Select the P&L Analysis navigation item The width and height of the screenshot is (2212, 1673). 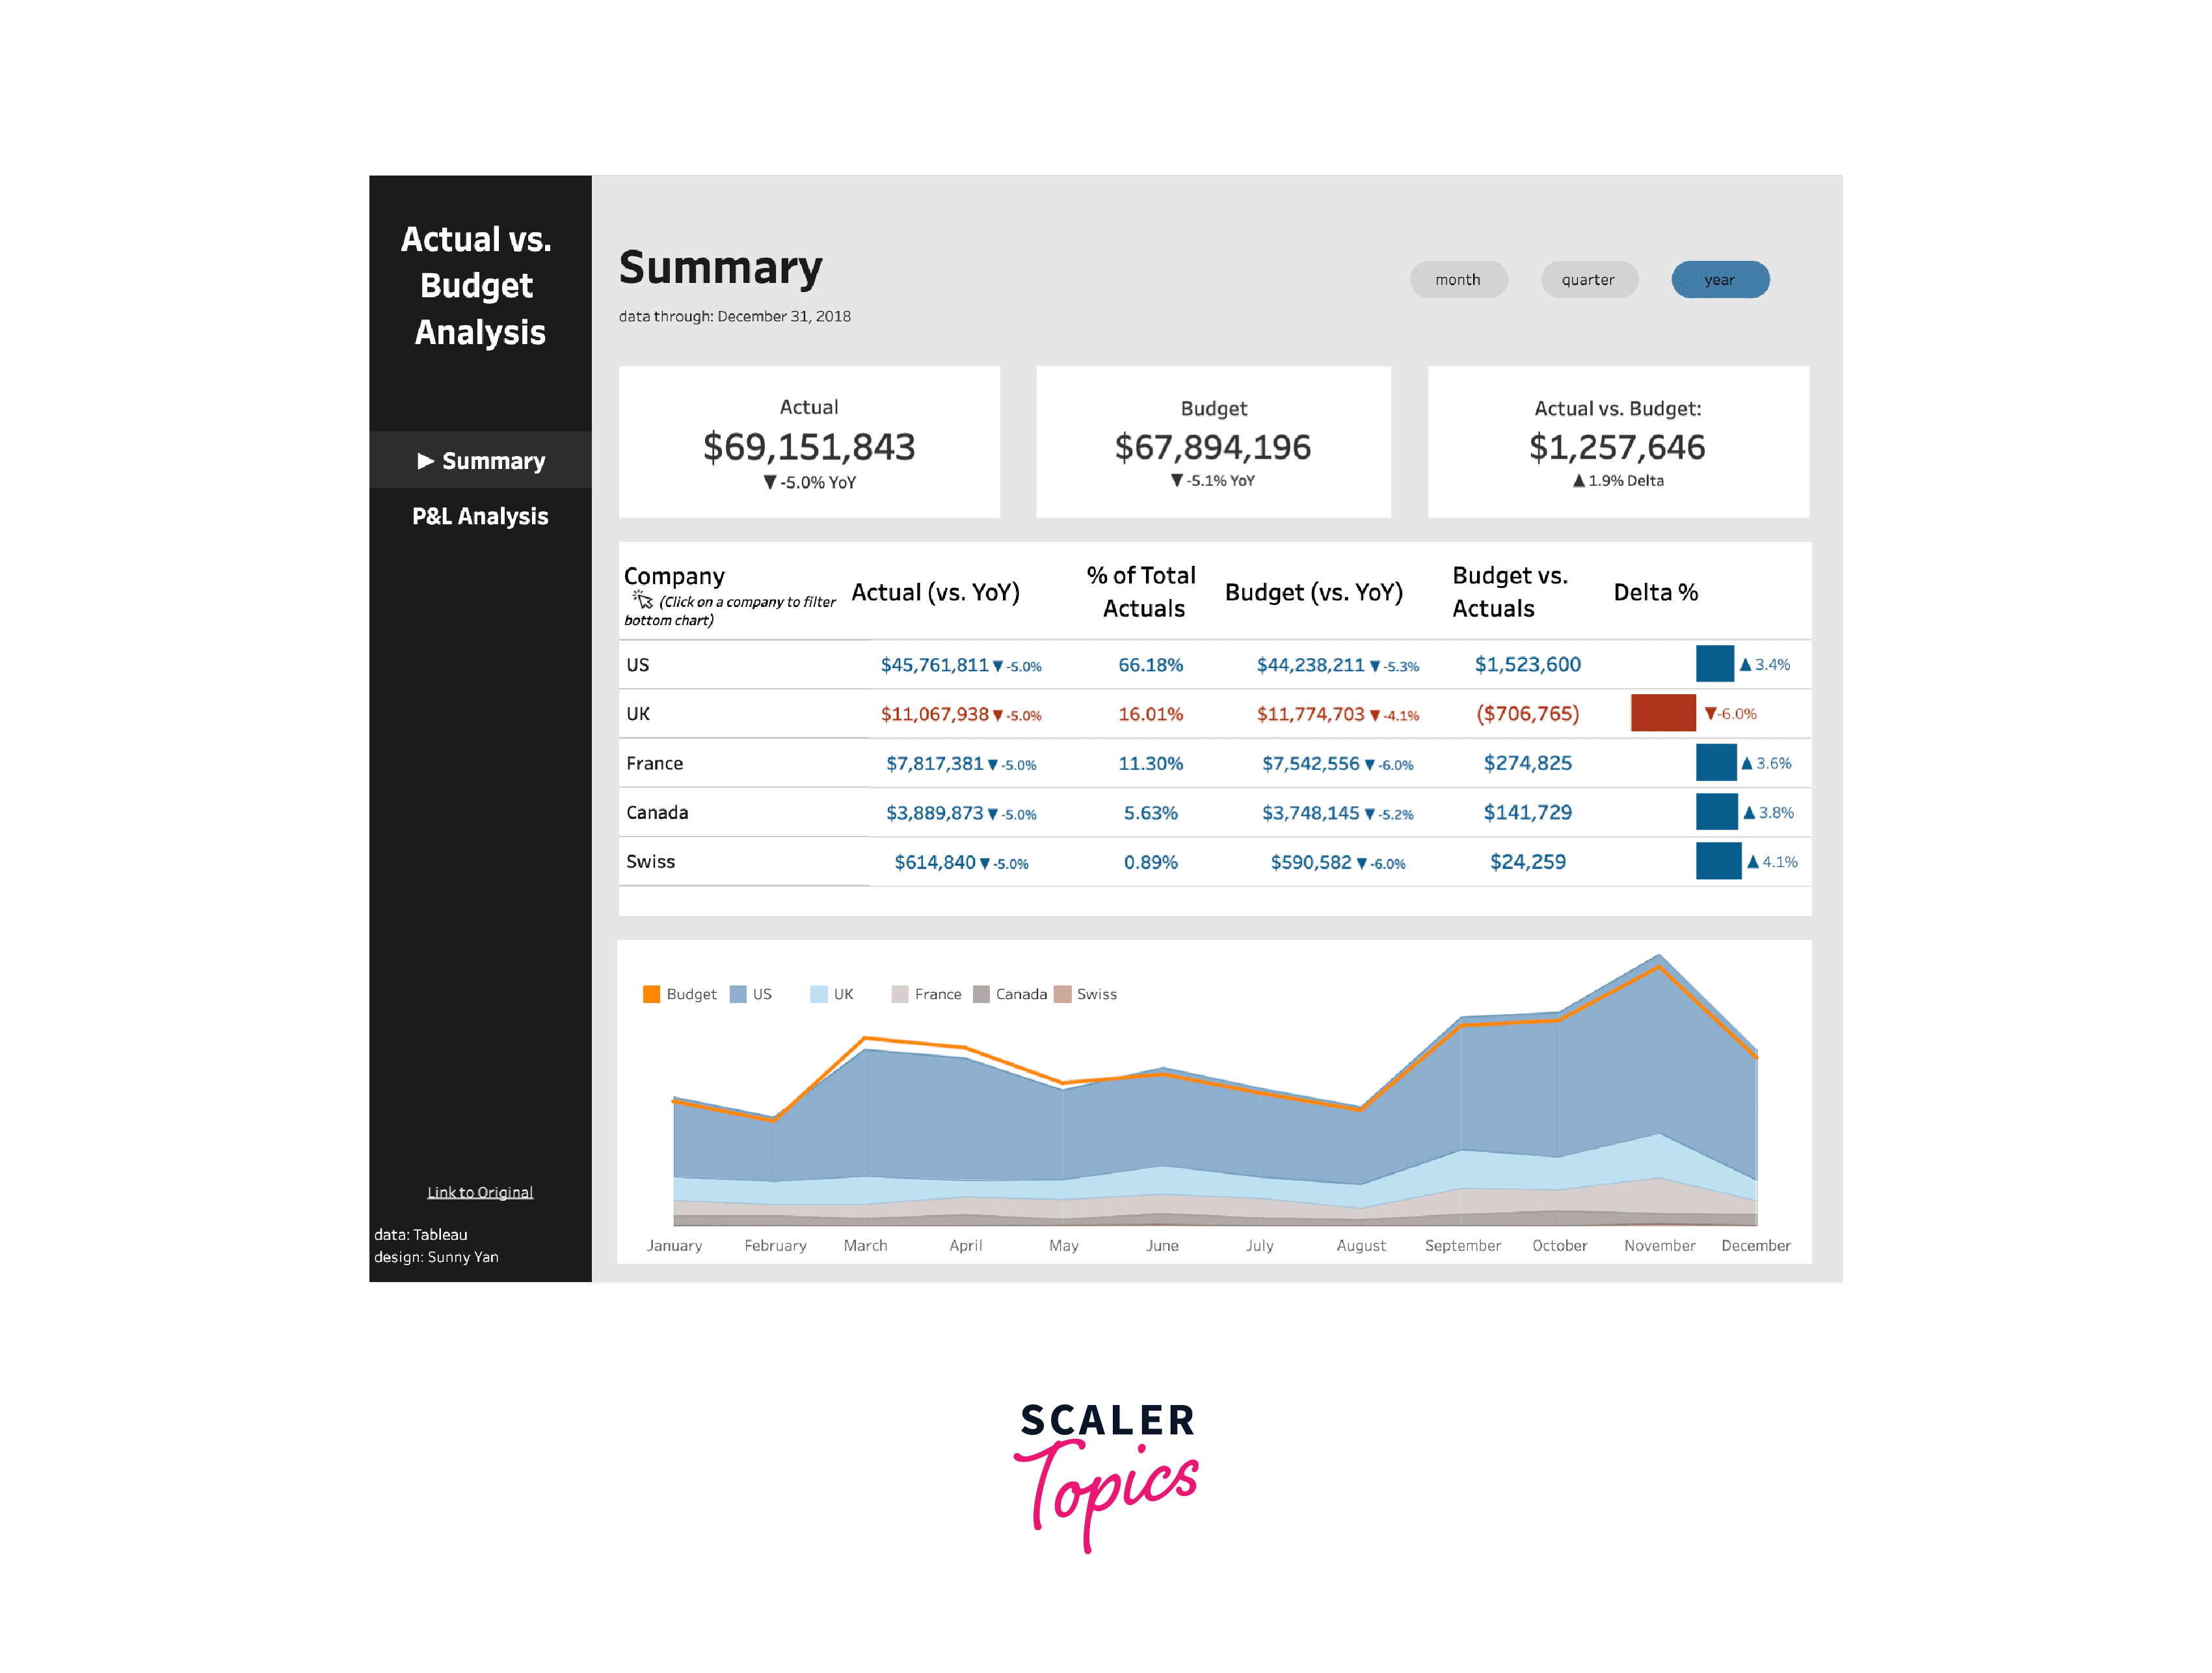click(x=476, y=516)
